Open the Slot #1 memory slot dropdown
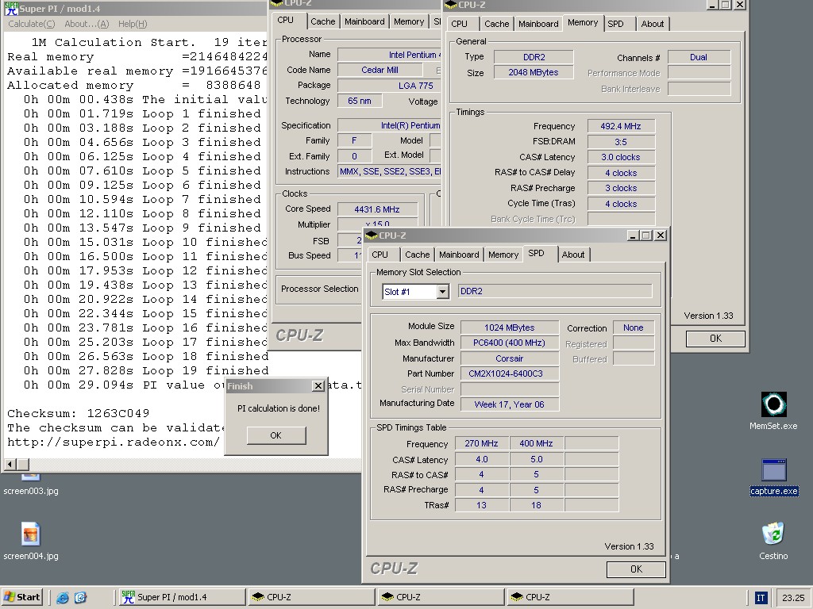Viewport: 813px width, 609px height. click(x=441, y=292)
